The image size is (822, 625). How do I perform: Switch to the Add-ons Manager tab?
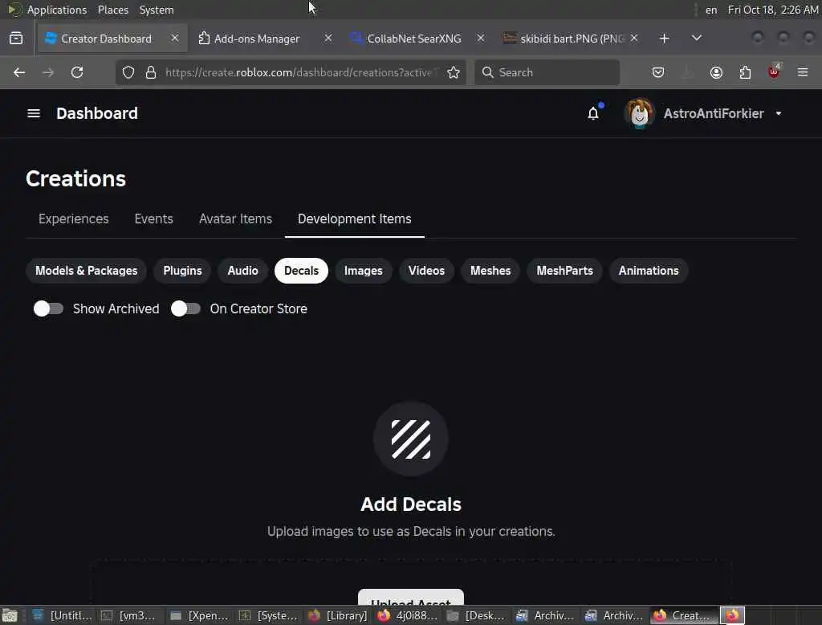coord(257,39)
